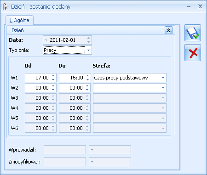Open the W2 Strefa dropdown
This screenshot has width=207, height=175.
coord(163,88)
